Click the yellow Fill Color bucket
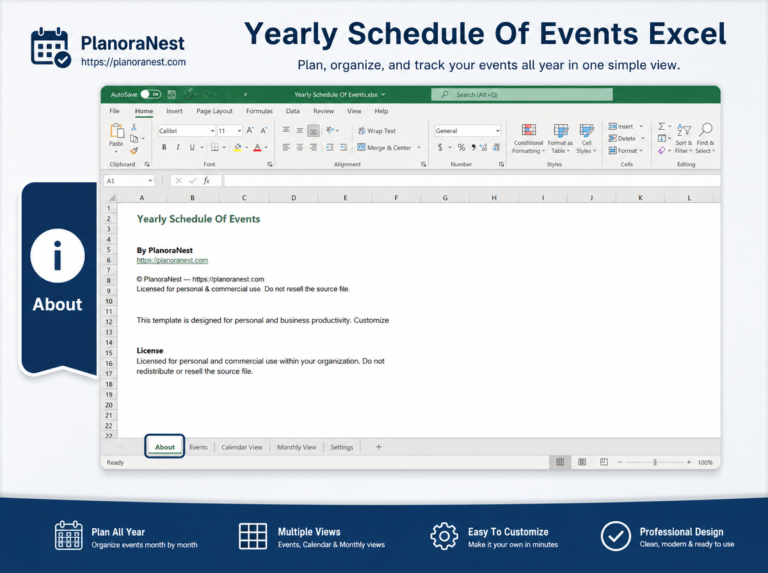The width and height of the screenshot is (768, 573). point(237,147)
